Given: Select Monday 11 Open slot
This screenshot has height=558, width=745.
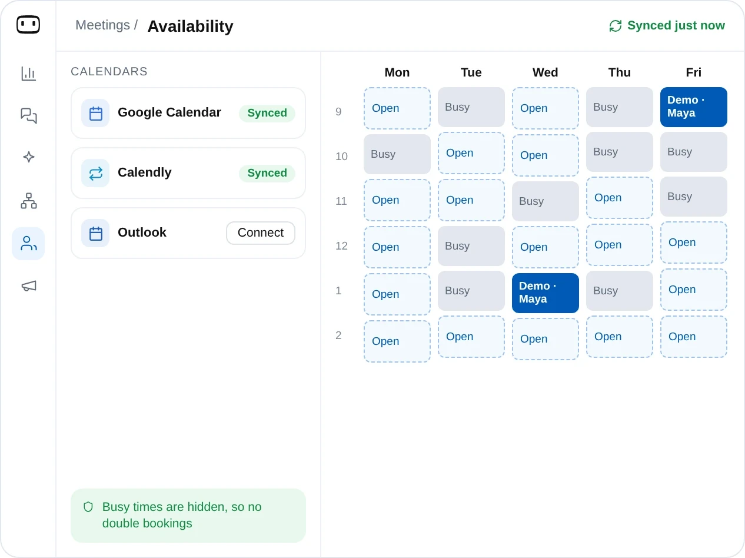Looking at the screenshot, I should pyautogui.click(x=397, y=200).
